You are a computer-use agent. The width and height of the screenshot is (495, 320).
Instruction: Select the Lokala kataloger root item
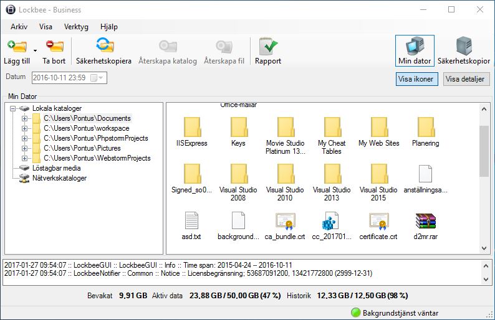point(57,108)
